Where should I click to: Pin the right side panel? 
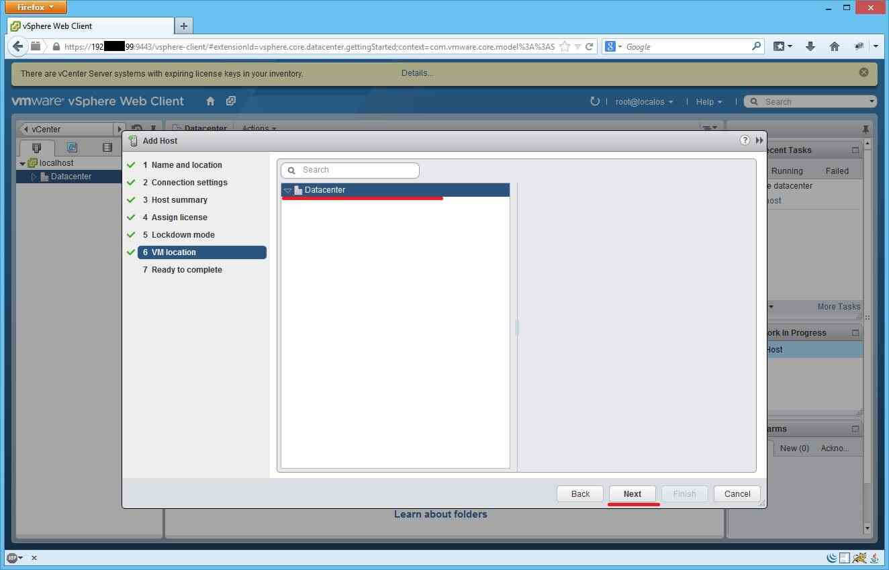pyautogui.click(x=865, y=129)
